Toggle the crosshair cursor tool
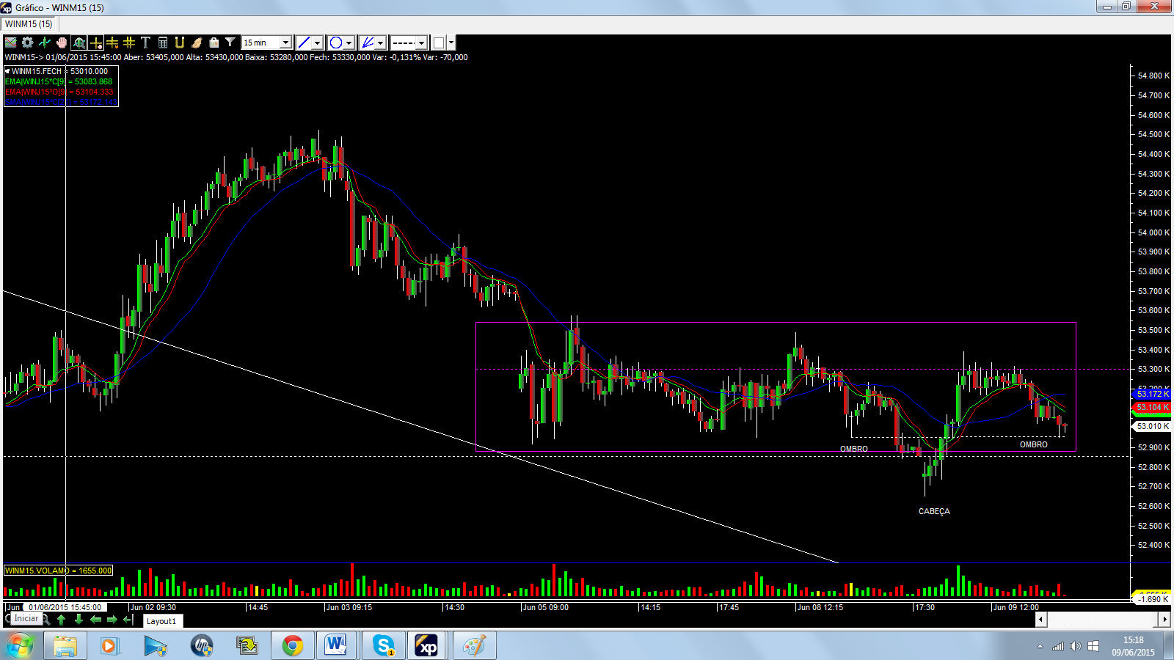The height and width of the screenshot is (660, 1174). 95,43
